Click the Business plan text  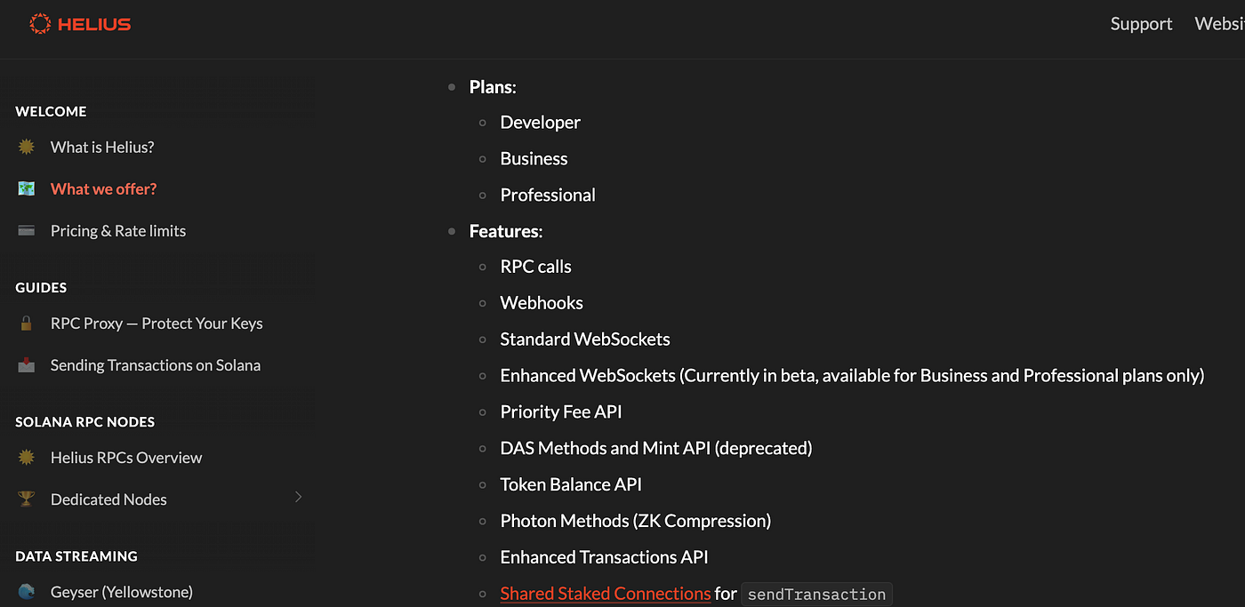coord(534,159)
